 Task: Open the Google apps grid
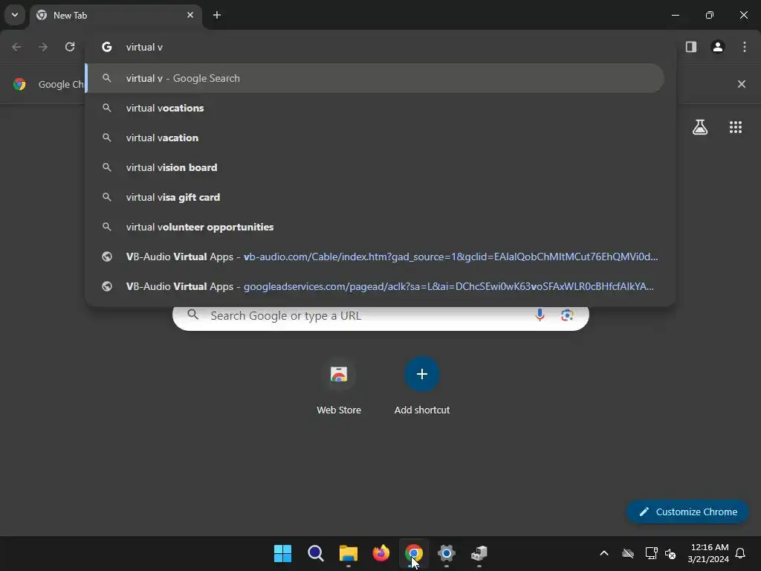click(x=736, y=127)
